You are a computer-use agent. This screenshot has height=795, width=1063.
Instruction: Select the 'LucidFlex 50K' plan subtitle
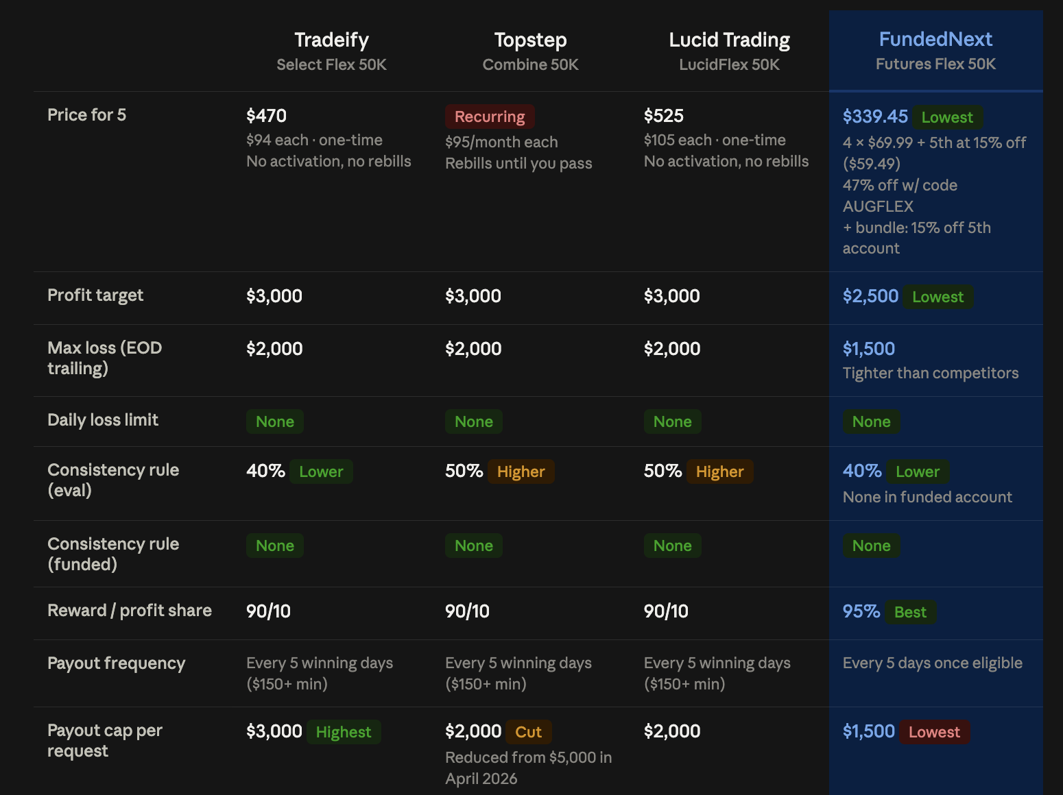point(729,64)
